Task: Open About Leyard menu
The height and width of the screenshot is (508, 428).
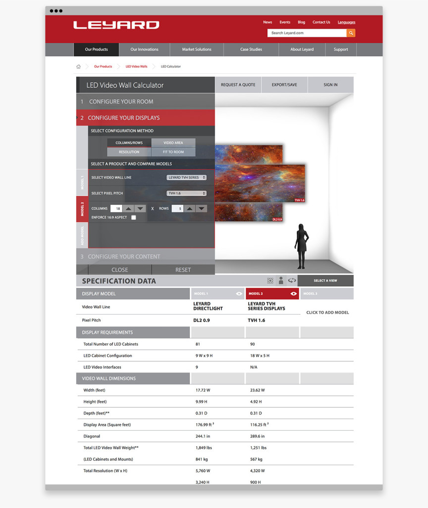Action: pyautogui.click(x=302, y=50)
